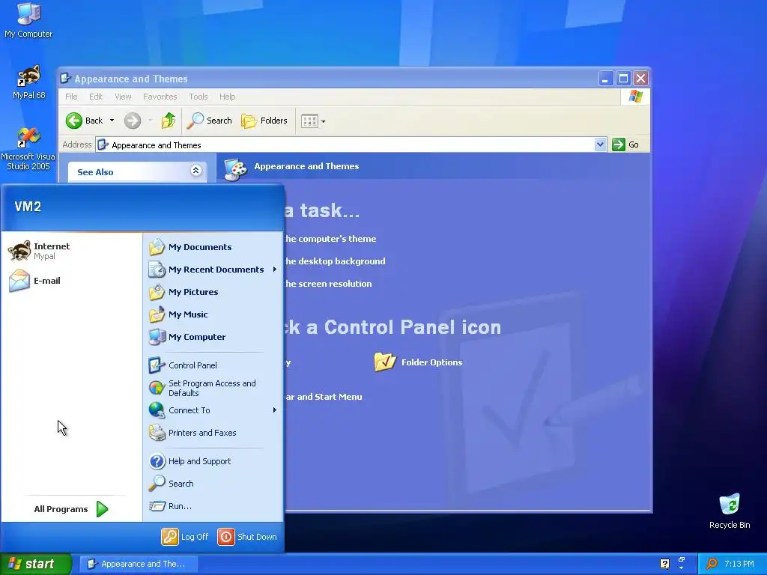
Task: Open the Views toolbar dropdown
Action: [313, 121]
